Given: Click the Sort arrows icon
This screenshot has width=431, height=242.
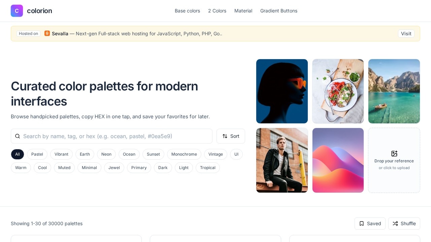Looking at the screenshot, I should [x=225, y=136].
